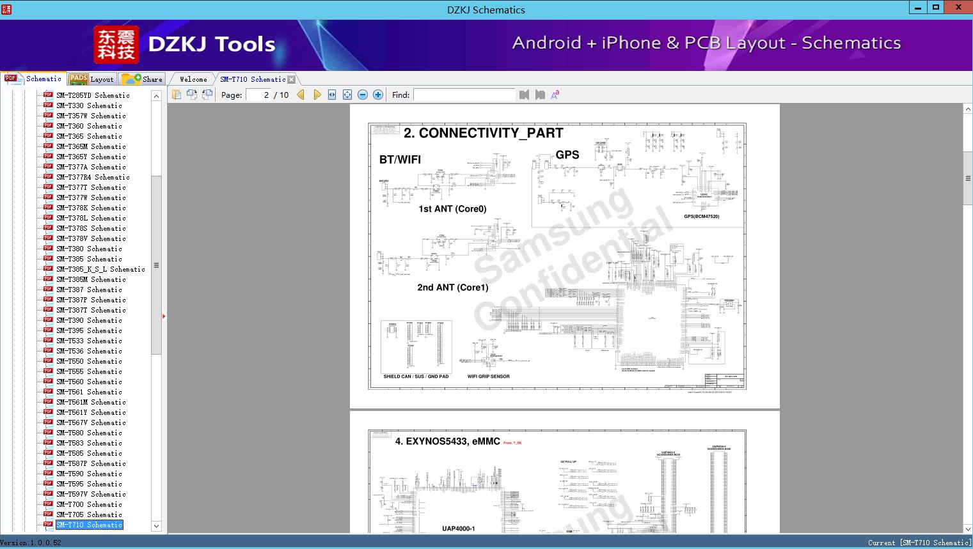Click the app icon in the title bar
Viewport: 973px width, 549px height.
pyautogui.click(x=6, y=10)
